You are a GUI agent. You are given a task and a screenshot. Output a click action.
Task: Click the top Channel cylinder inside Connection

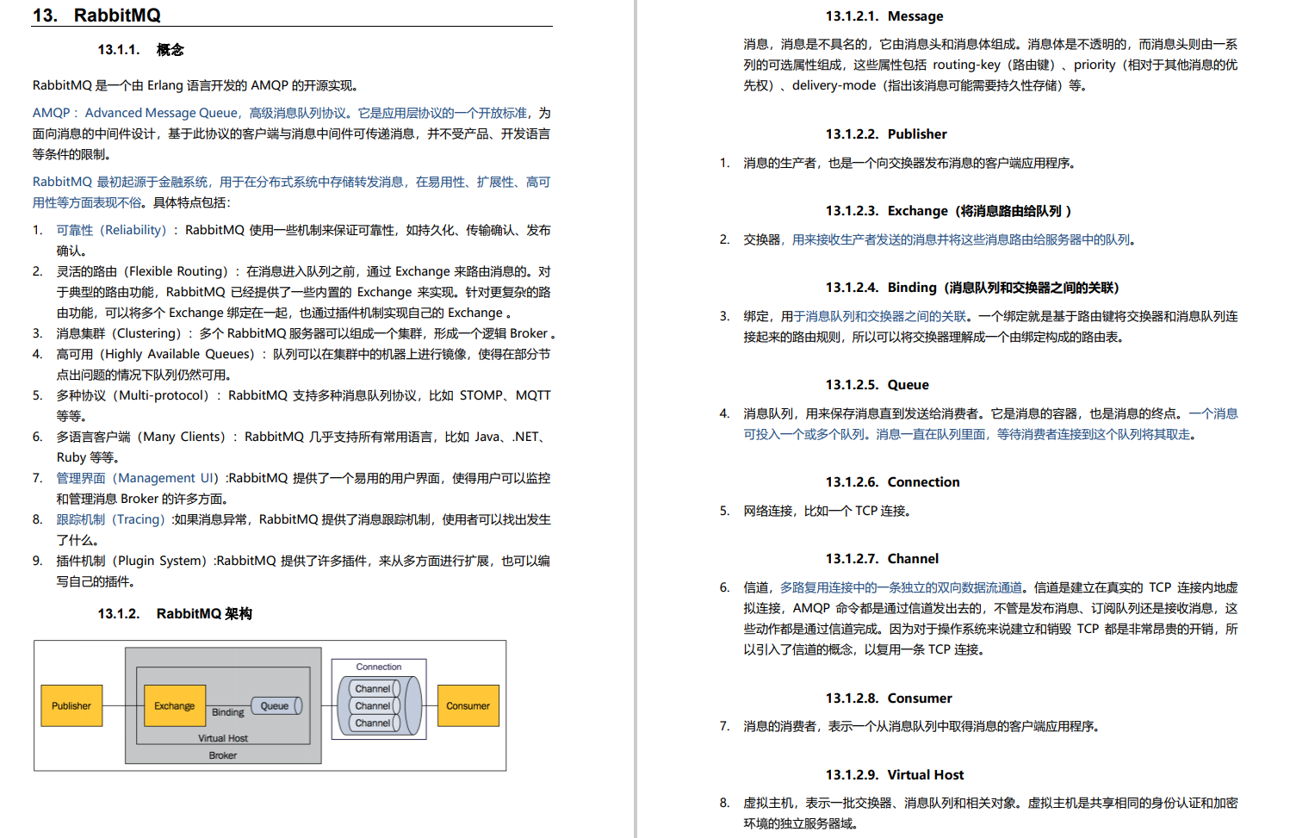(372, 688)
